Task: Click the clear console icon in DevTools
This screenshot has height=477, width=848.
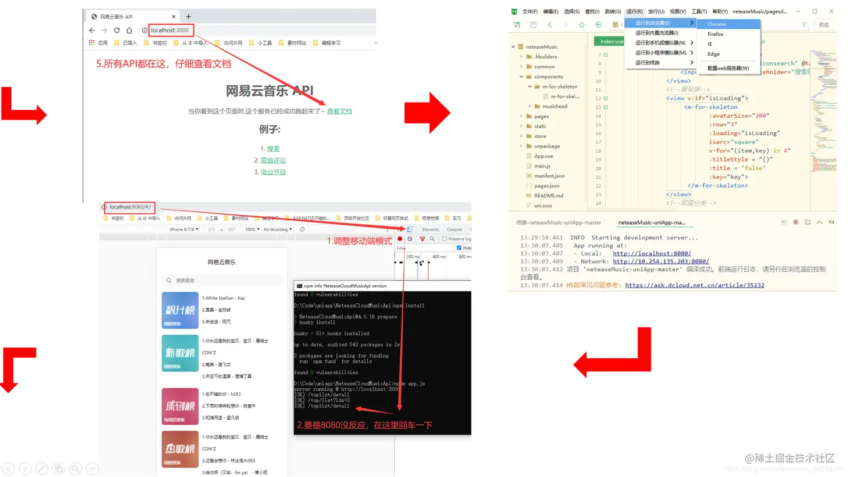Action: [x=410, y=239]
